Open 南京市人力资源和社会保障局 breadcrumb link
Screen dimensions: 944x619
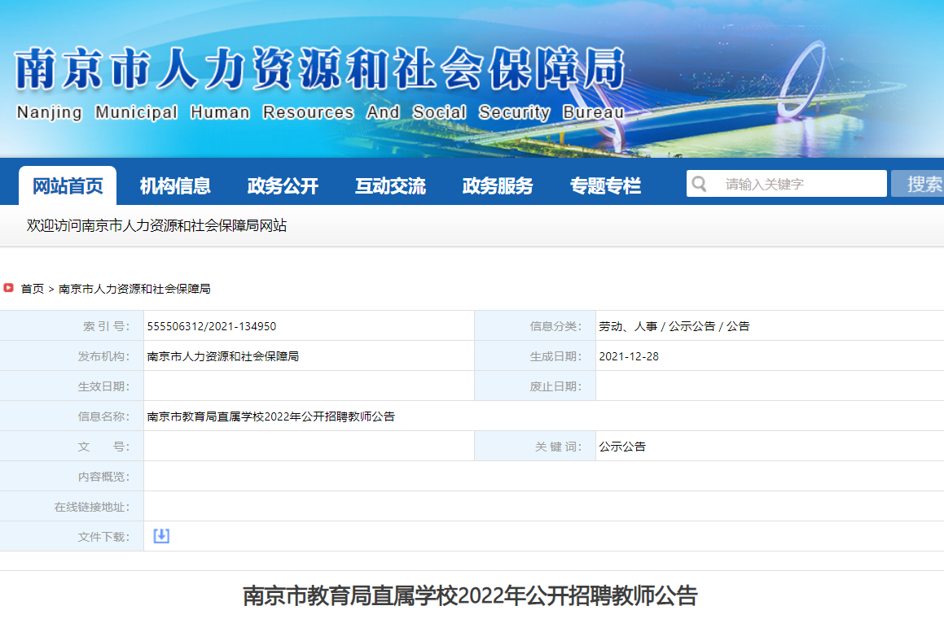134,289
